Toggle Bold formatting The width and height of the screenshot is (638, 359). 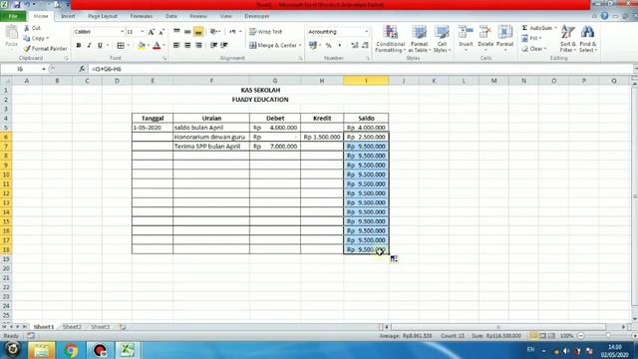point(79,45)
